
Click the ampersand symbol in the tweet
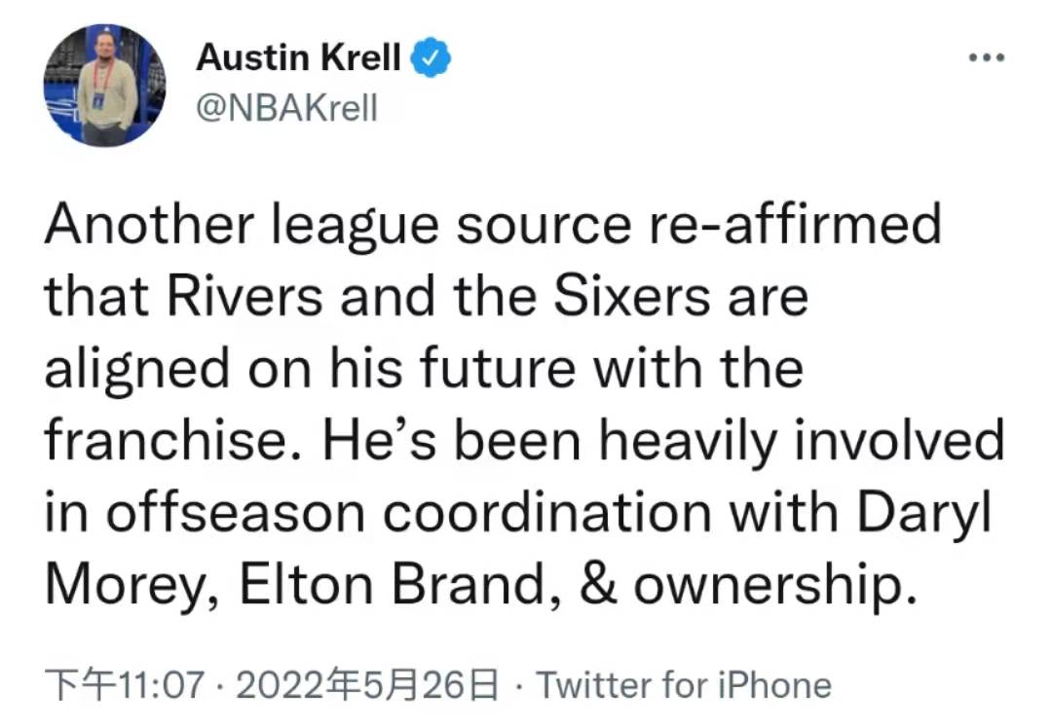pos(598,585)
